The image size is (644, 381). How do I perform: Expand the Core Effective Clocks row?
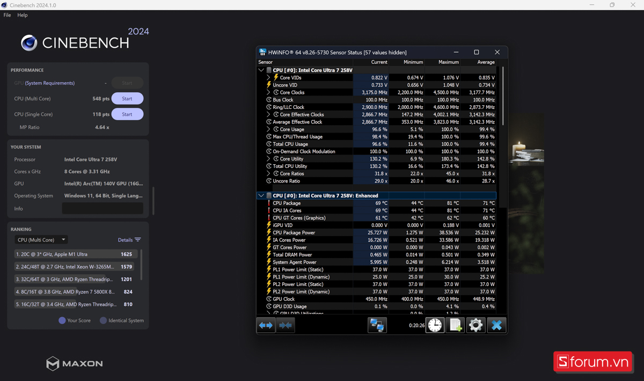tap(268, 114)
